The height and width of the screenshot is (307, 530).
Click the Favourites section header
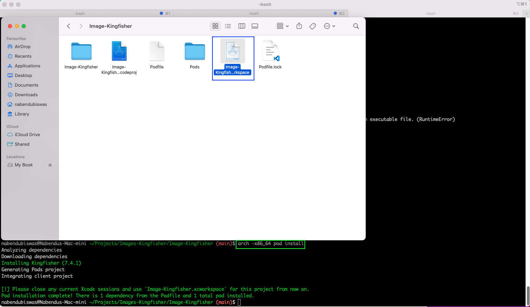(x=16, y=39)
